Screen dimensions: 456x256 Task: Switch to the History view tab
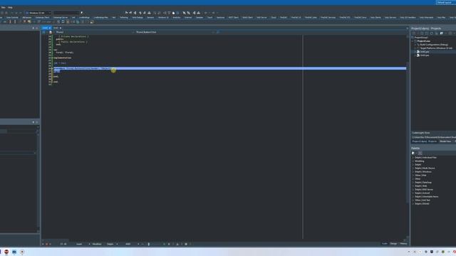403,243
